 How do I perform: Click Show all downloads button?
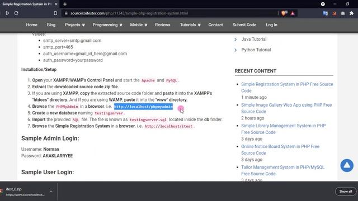tap(346, 192)
